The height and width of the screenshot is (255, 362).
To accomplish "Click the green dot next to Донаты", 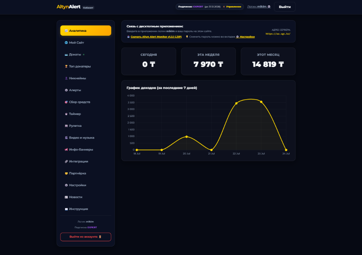I will point(83,55).
